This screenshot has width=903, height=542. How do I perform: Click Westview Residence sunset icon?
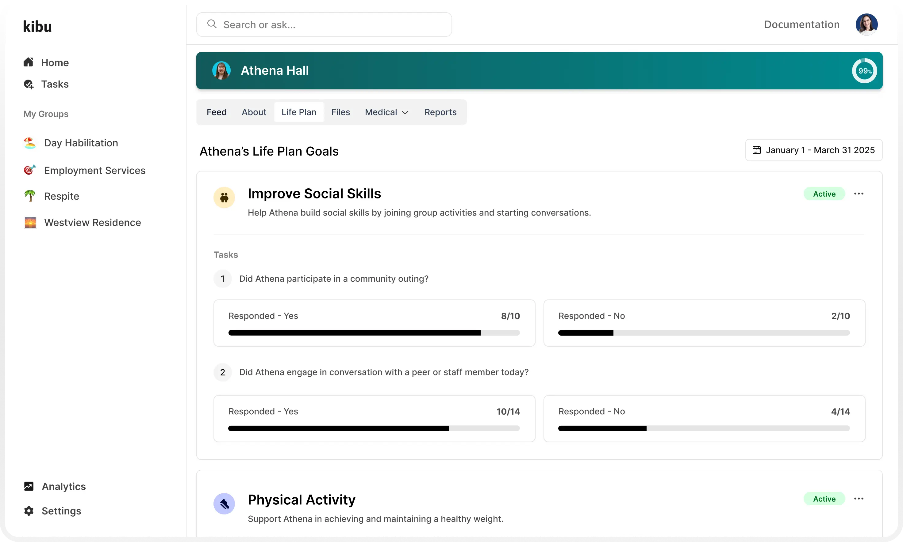tap(30, 222)
